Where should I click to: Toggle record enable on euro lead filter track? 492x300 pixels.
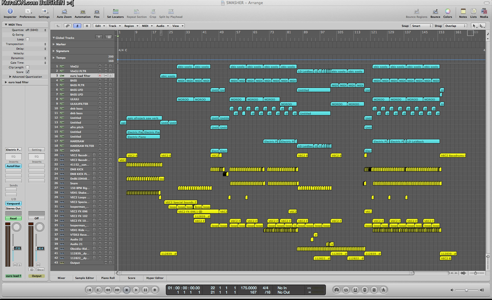100,76
